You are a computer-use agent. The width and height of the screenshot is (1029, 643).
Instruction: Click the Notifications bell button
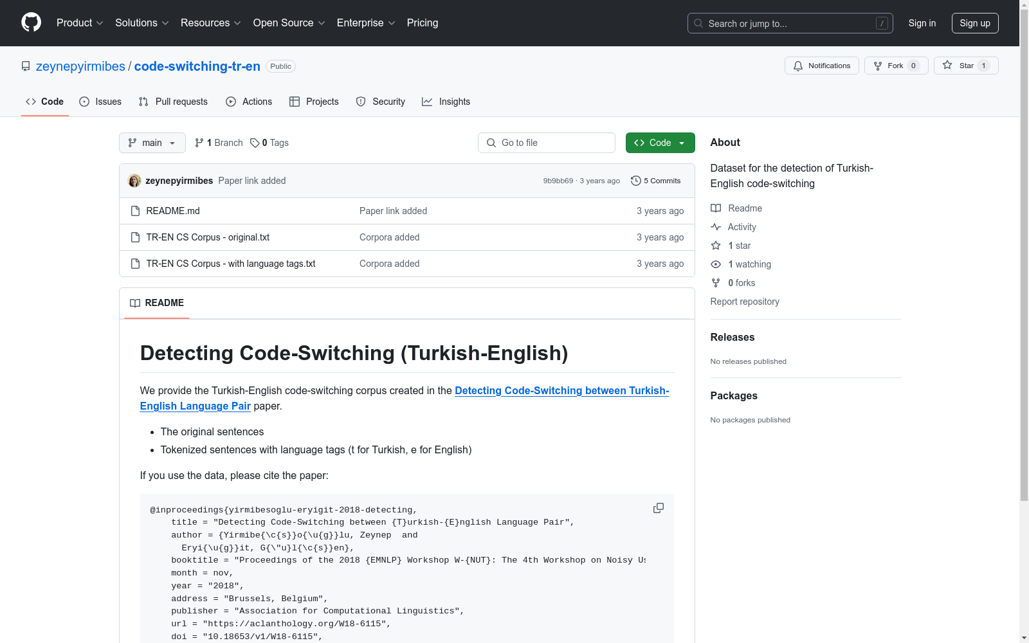(x=822, y=66)
